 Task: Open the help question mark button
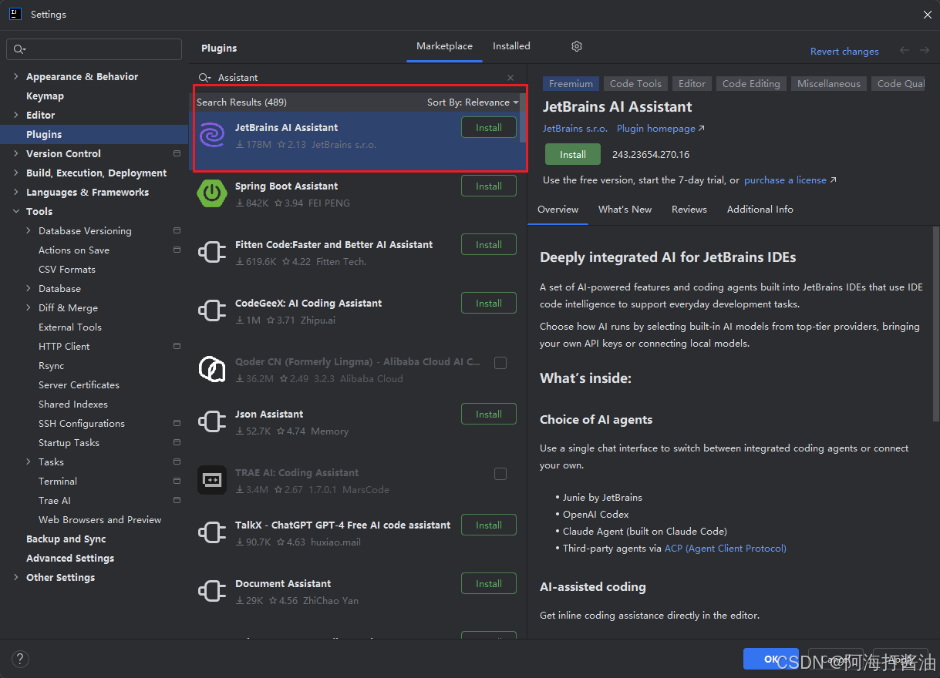click(x=21, y=659)
